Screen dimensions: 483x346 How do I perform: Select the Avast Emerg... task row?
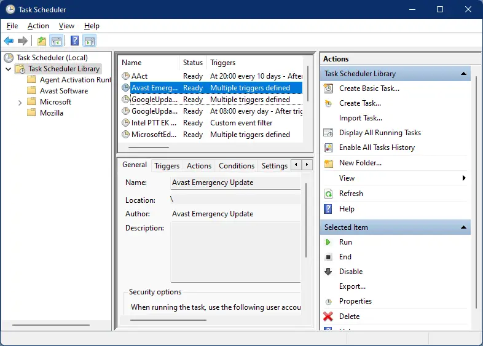tap(212, 88)
